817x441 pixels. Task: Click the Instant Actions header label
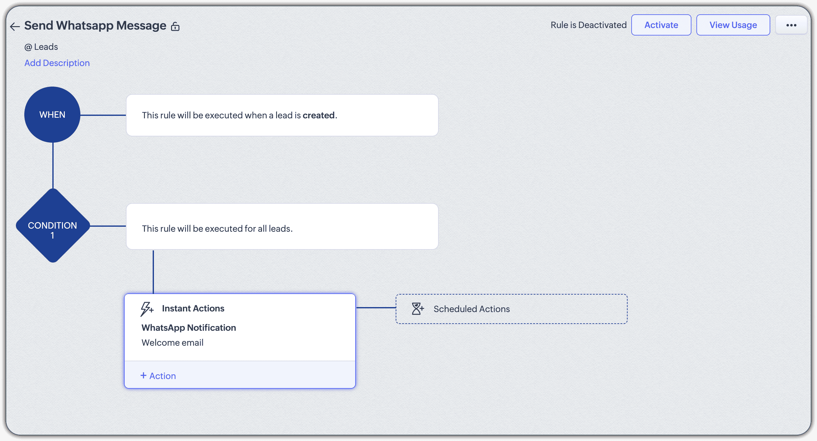[193, 308]
